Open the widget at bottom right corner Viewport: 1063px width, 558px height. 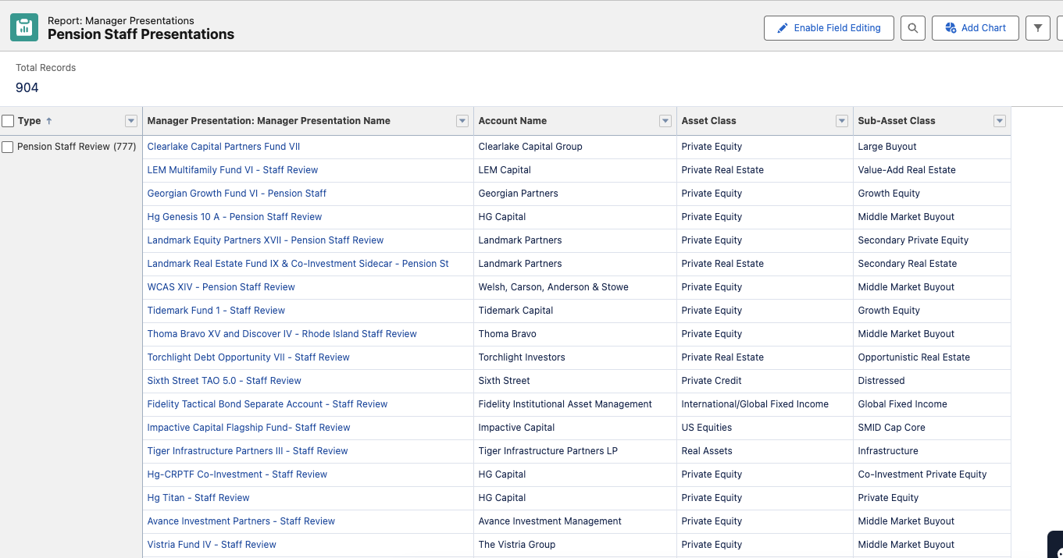tap(1055, 545)
